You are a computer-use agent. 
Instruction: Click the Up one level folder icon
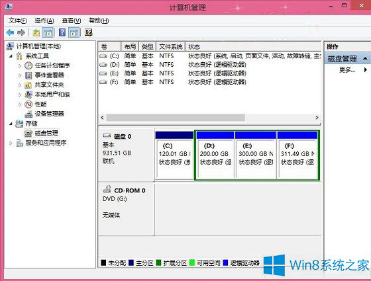tap(36, 32)
